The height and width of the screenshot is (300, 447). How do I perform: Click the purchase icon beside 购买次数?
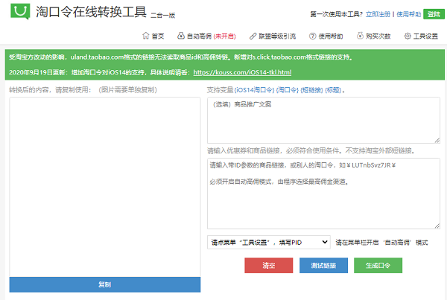[361, 36]
